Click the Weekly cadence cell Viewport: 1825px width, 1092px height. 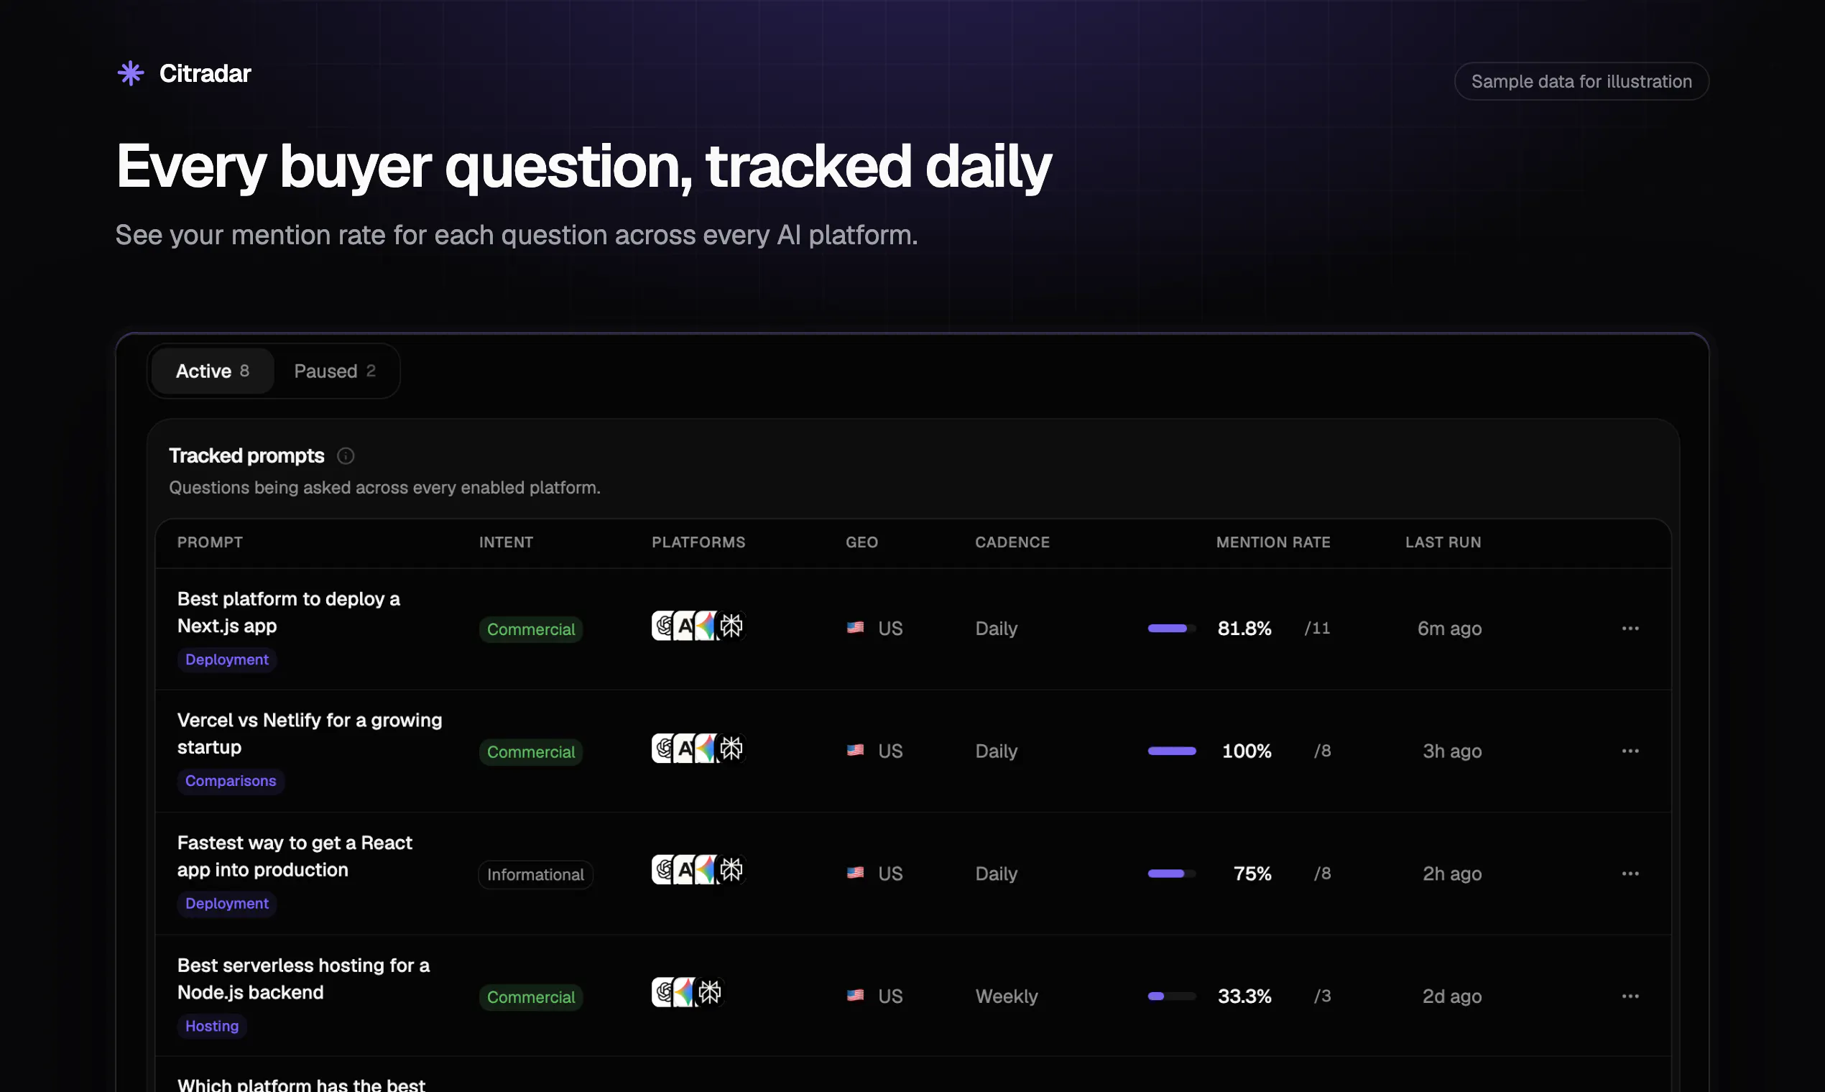coord(1006,996)
